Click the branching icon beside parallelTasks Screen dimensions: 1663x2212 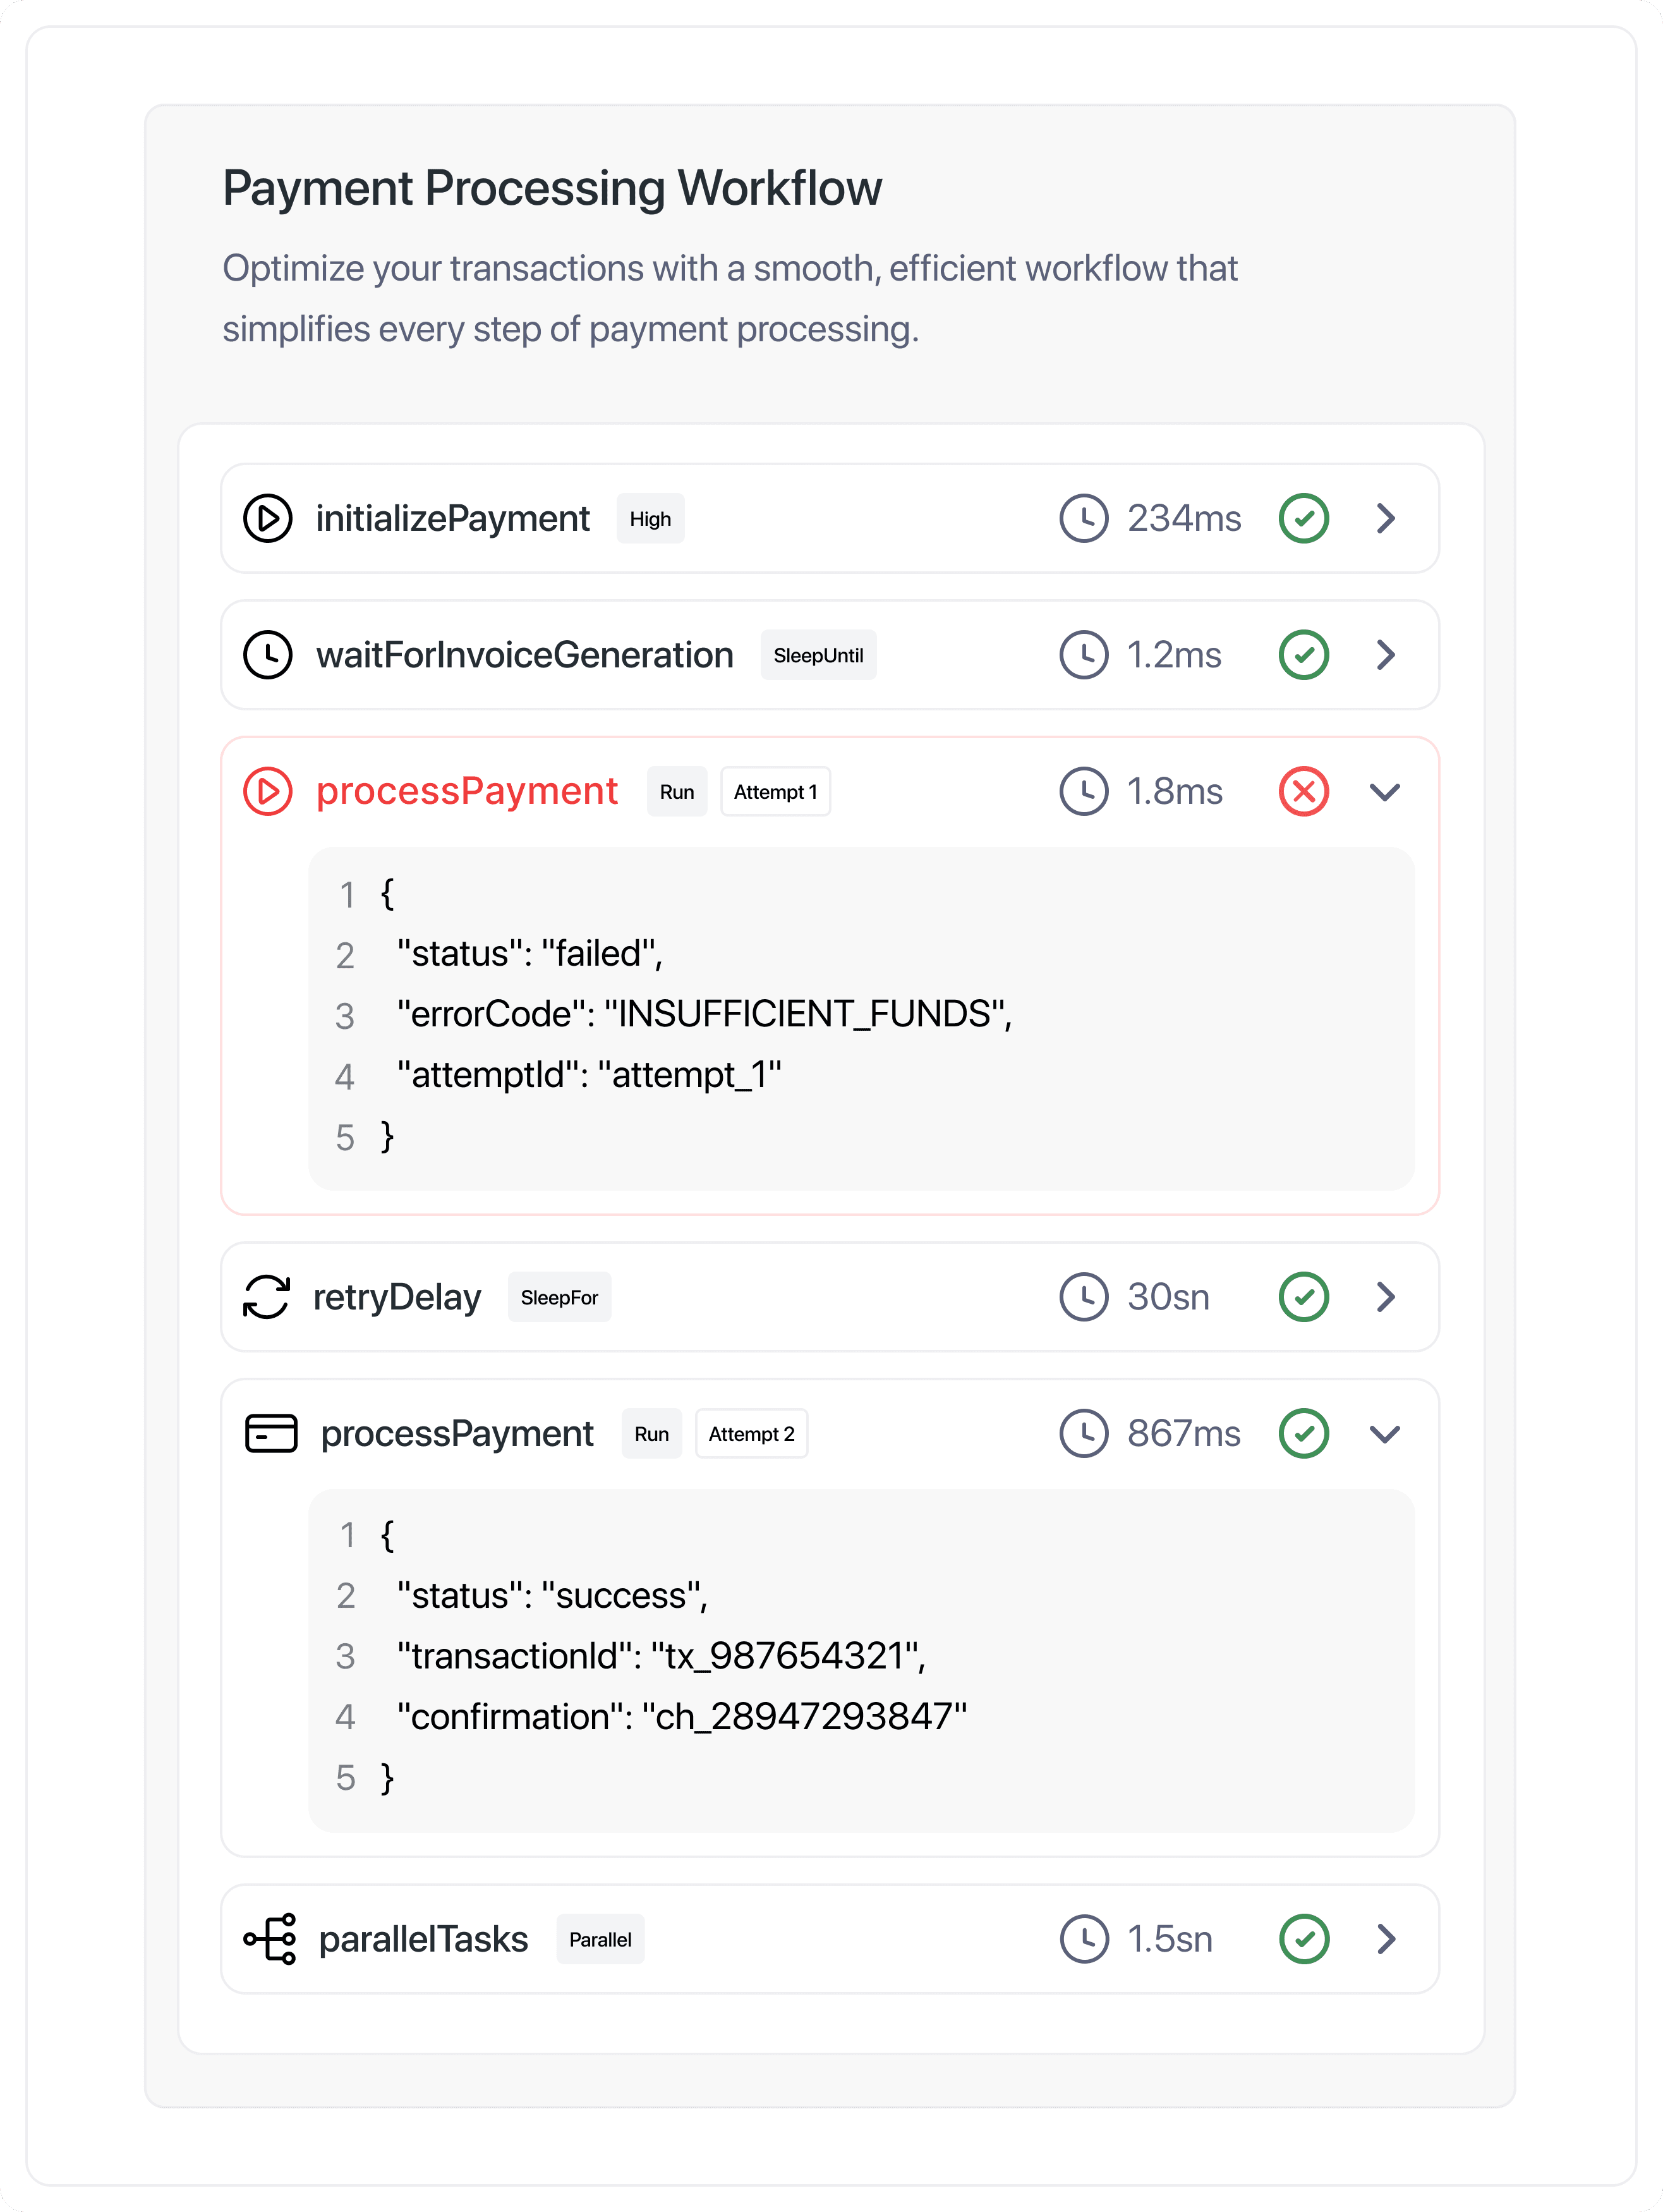[270, 1939]
